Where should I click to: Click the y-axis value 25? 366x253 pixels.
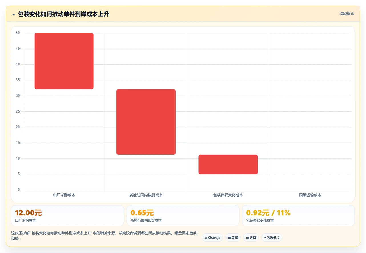[x=18, y=111]
